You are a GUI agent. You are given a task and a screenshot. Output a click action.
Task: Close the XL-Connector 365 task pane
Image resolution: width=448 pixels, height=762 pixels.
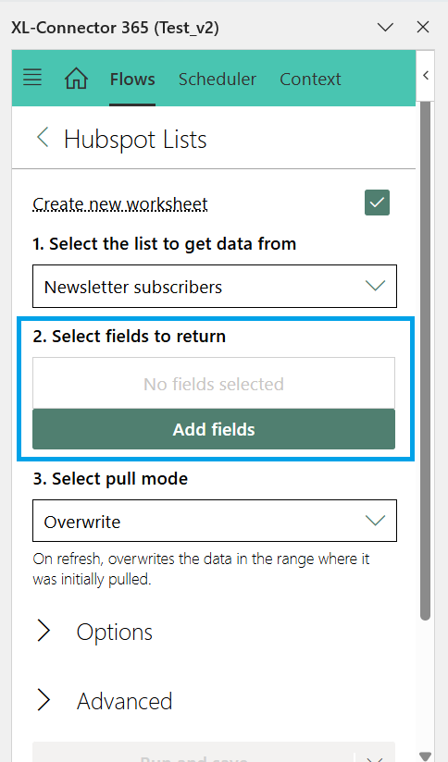point(423,27)
